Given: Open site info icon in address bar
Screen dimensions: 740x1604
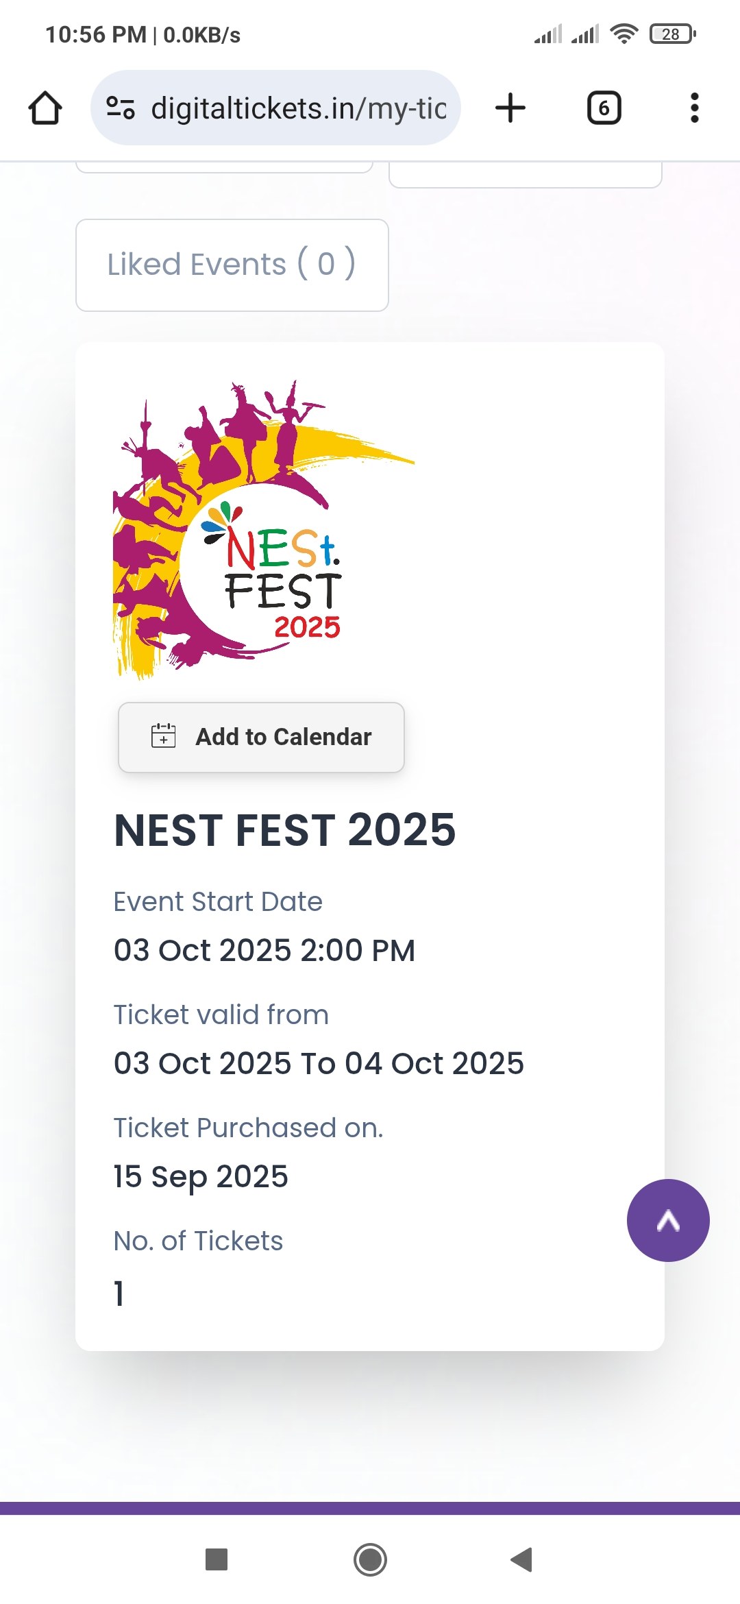Looking at the screenshot, I should click(x=121, y=108).
